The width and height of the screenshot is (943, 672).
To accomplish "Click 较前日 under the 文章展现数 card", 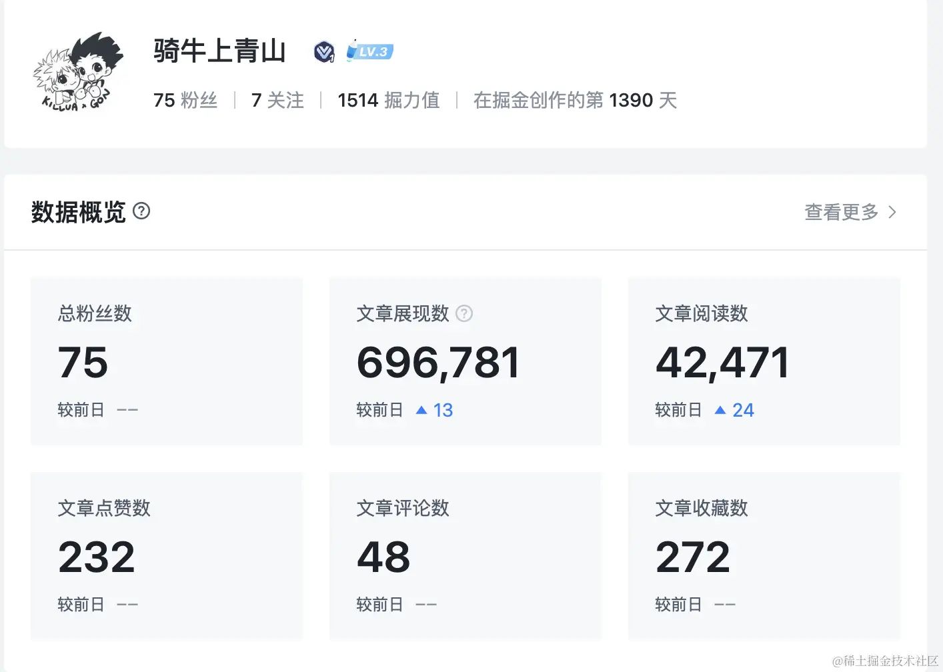I will click(379, 410).
